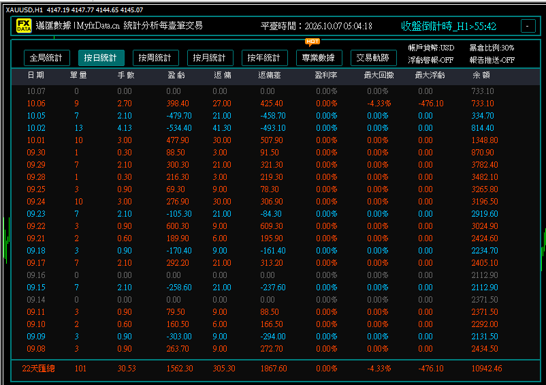Click the 216.30 profit value

[178, 177]
